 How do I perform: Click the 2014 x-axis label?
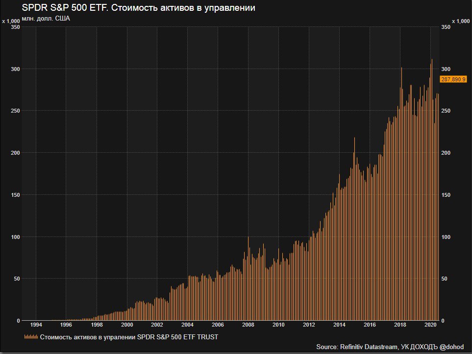[x=339, y=325]
